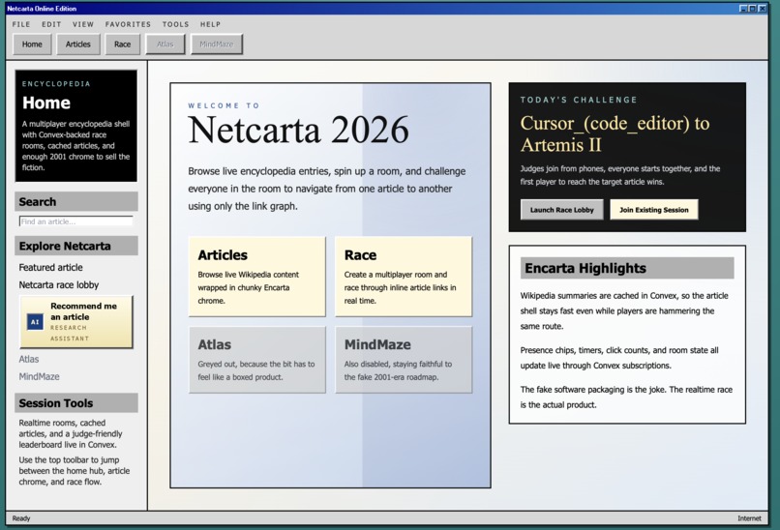Viewport: 780px width, 530px height.
Task: Close the Netcarta Online Edition window
Action: 762,9
